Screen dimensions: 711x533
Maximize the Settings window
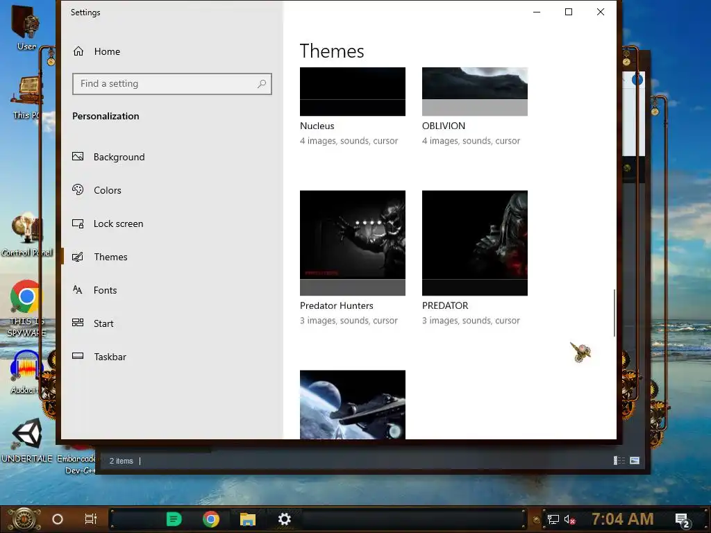(x=569, y=12)
